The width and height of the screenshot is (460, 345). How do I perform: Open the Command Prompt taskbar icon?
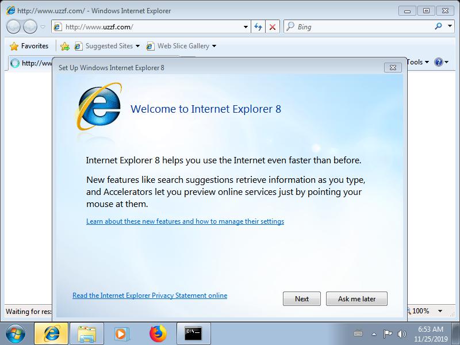click(194, 334)
